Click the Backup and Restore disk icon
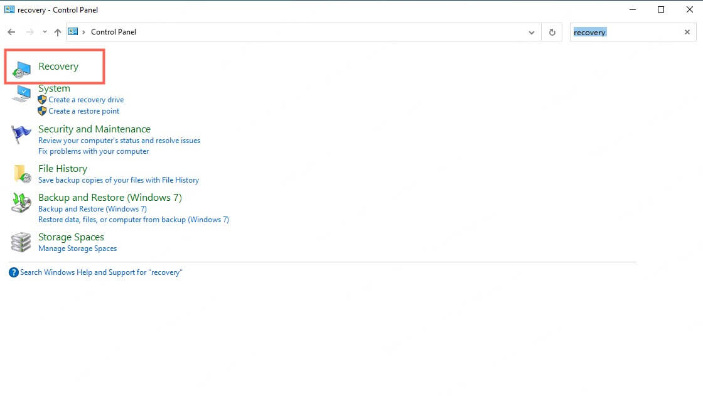 tap(20, 203)
